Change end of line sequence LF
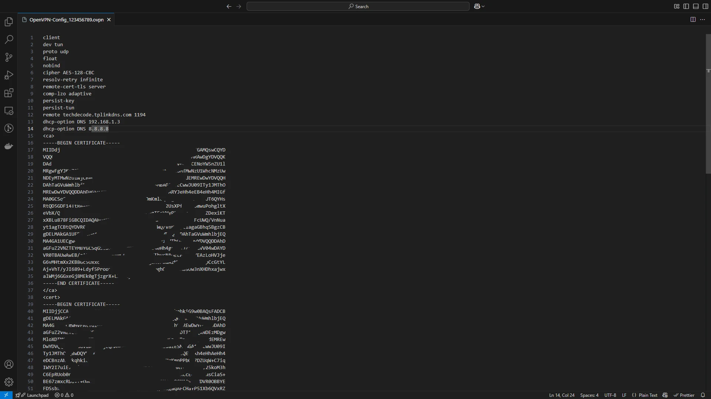711x399 pixels. 624,395
